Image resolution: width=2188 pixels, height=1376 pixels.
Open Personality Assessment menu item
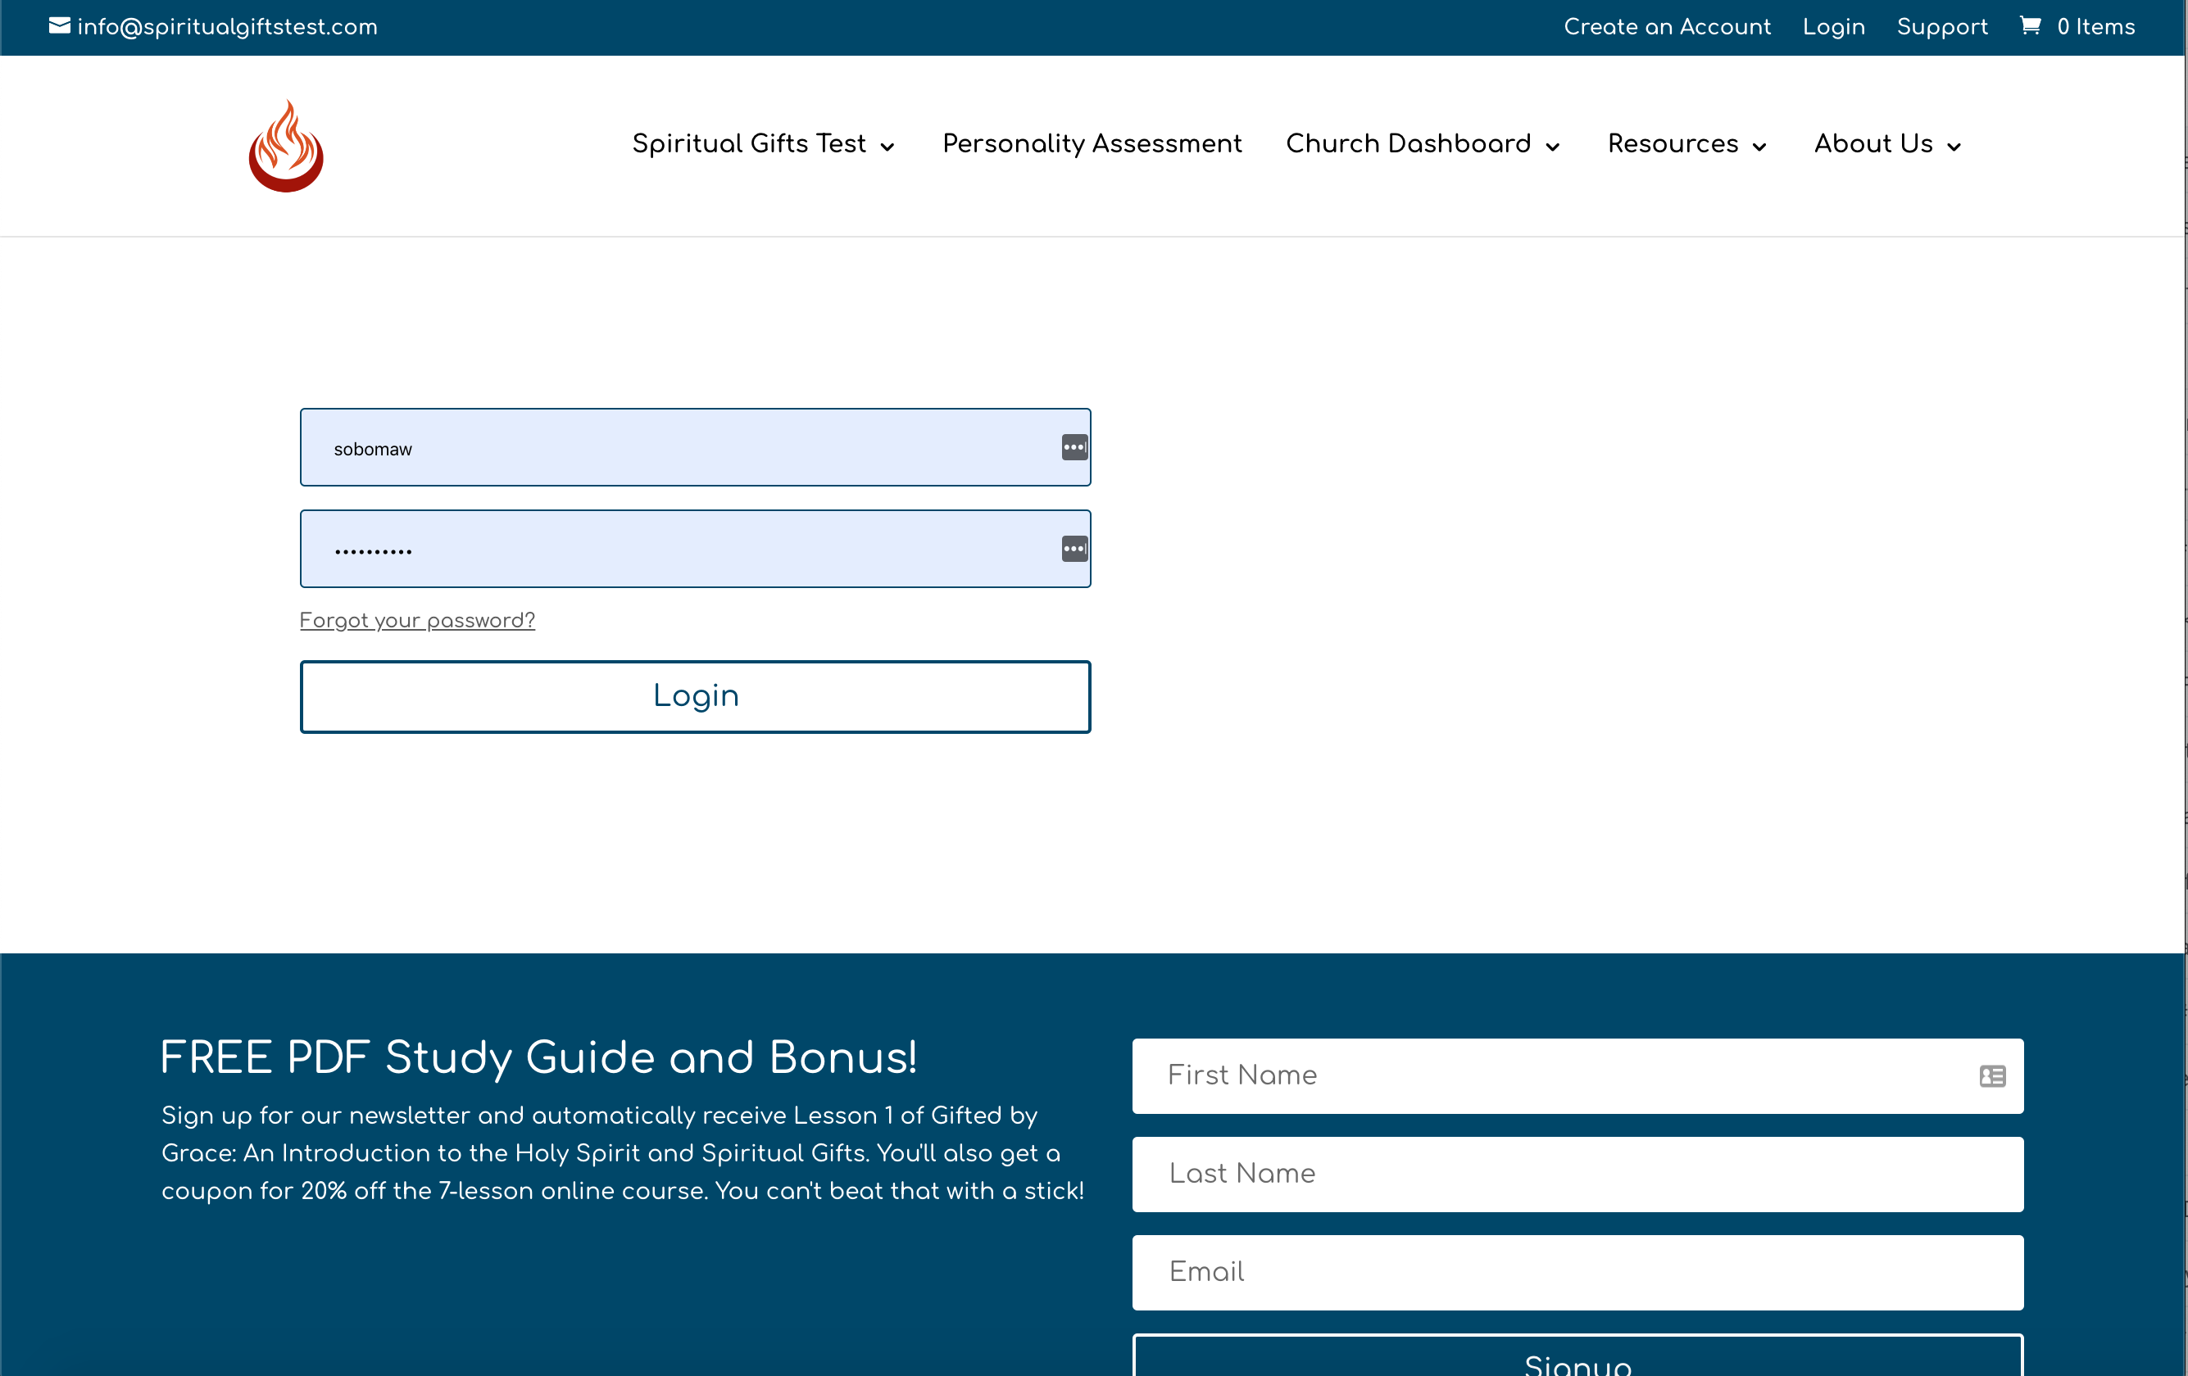(1092, 143)
